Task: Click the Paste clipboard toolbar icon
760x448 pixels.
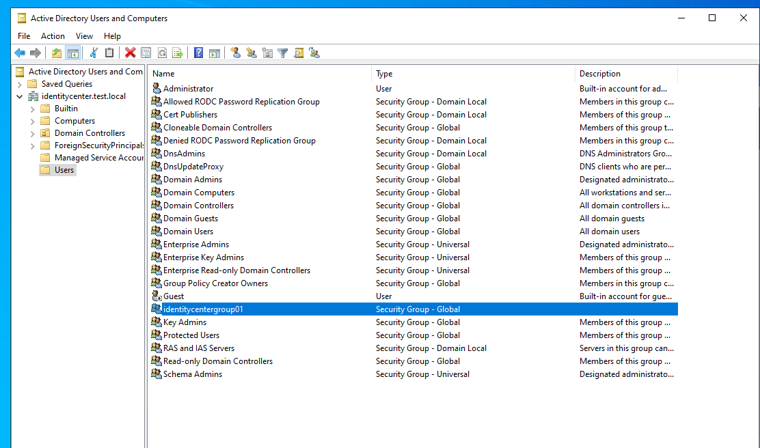Action: (109, 53)
